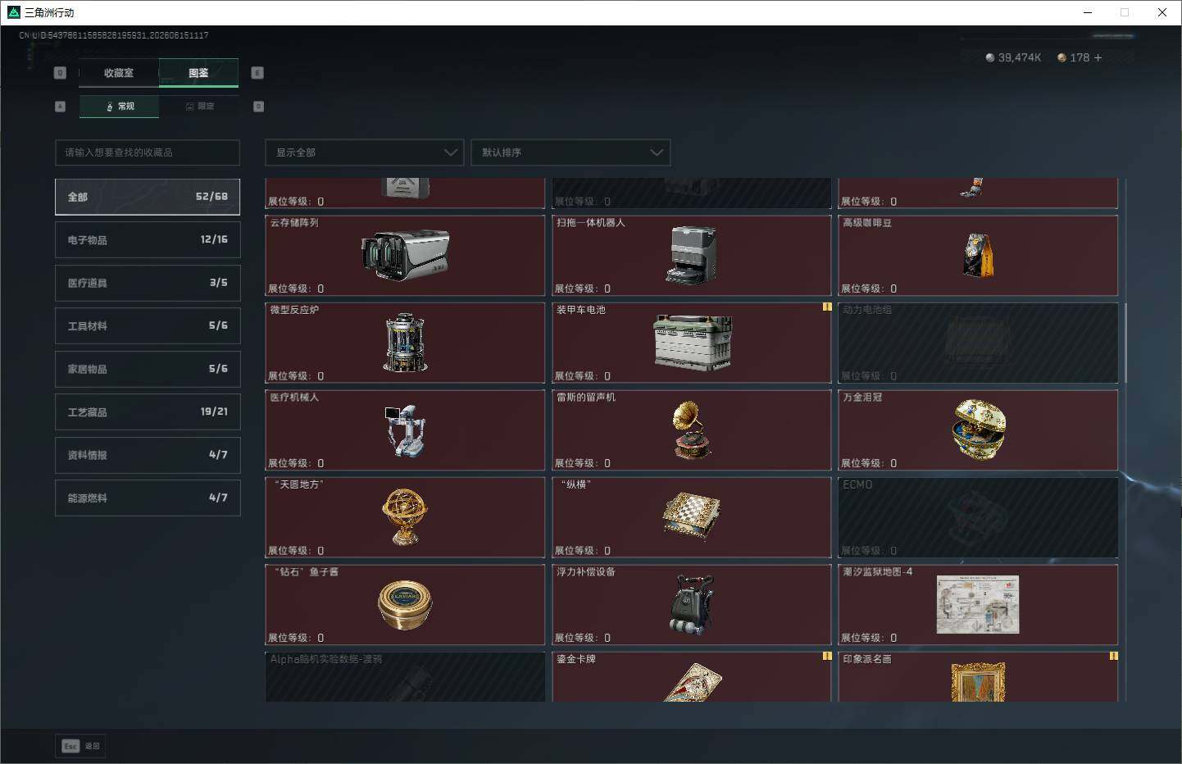Viewport: 1182px width, 764px height.
Task: Add currency with the plus button
Action: pyautogui.click(x=1098, y=57)
